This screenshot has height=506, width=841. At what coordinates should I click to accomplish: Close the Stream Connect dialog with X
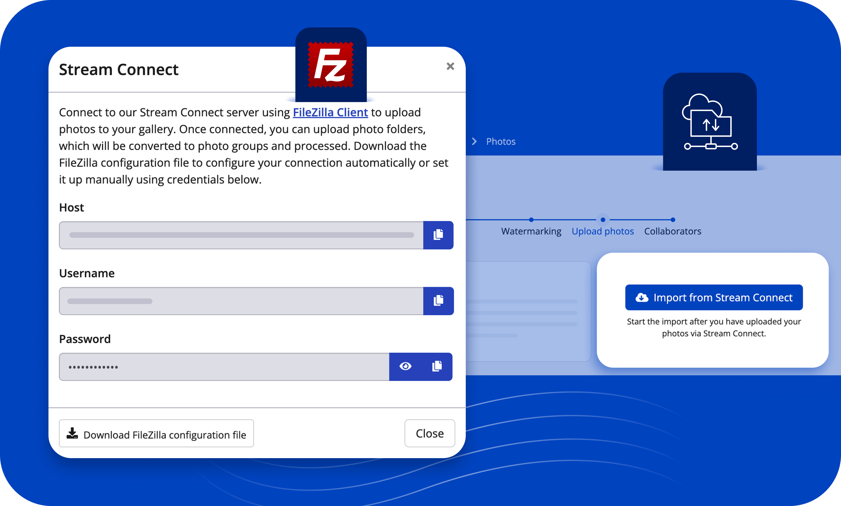(x=450, y=66)
